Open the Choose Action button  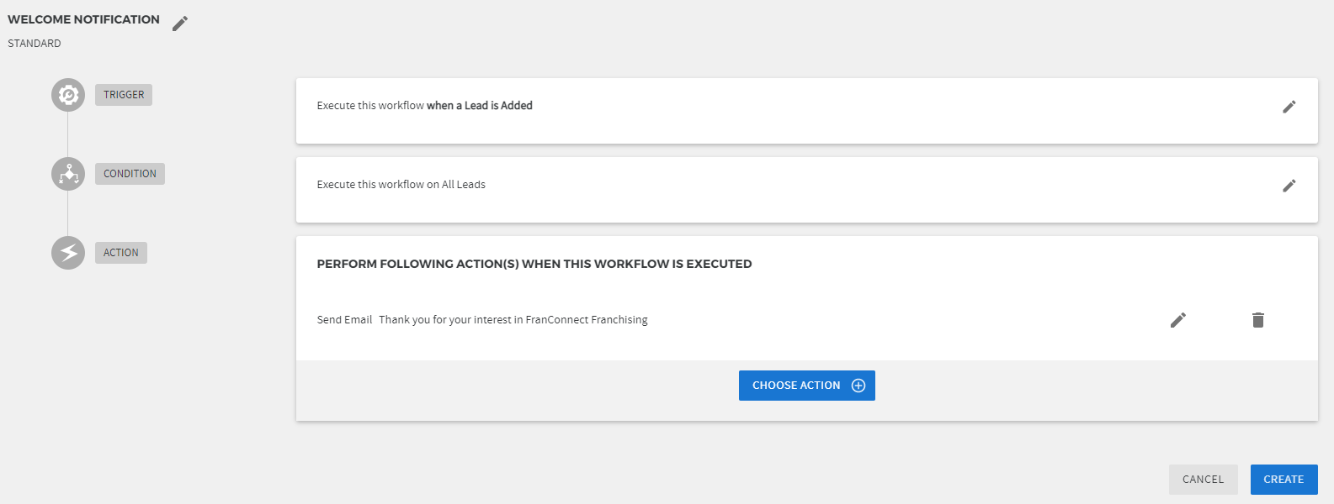807,386
